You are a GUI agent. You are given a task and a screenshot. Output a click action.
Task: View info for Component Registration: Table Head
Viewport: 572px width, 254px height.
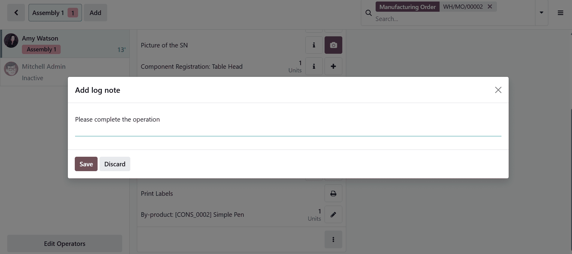(313, 66)
